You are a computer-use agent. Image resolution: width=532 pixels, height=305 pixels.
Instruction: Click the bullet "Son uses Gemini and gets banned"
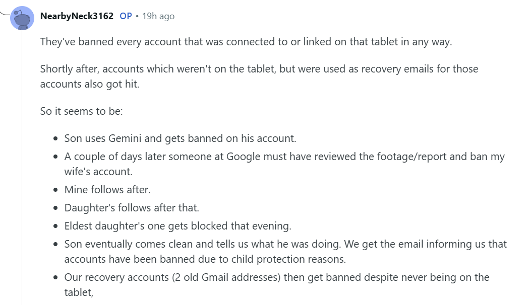(x=180, y=138)
